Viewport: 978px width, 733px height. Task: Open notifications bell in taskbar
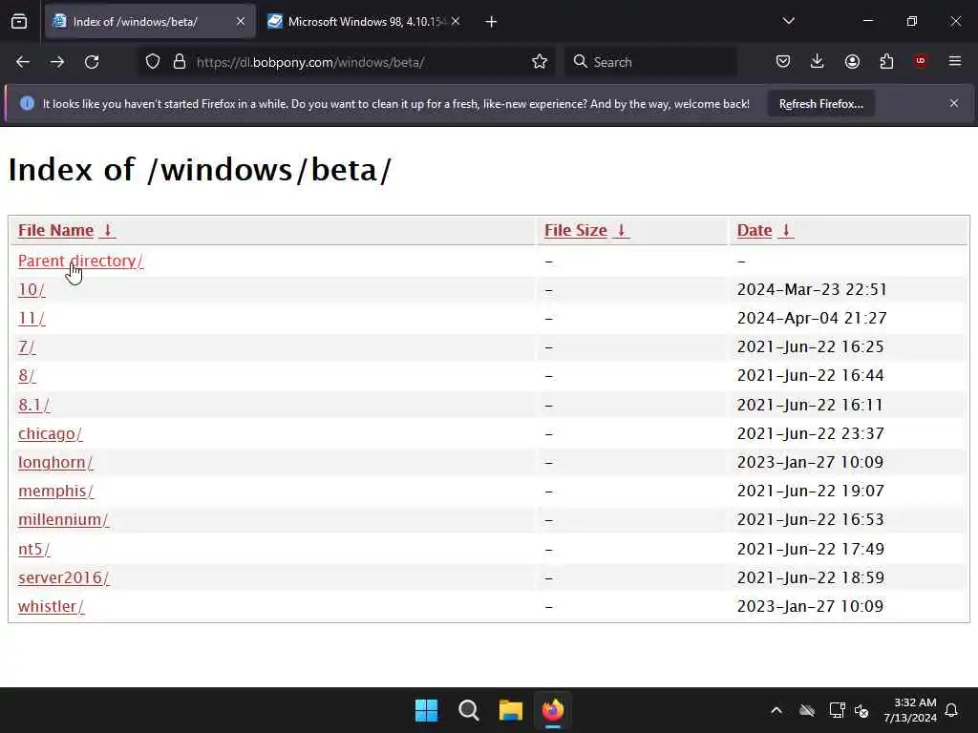pyautogui.click(x=952, y=710)
